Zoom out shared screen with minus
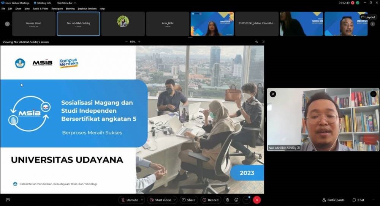 (126, 42)
